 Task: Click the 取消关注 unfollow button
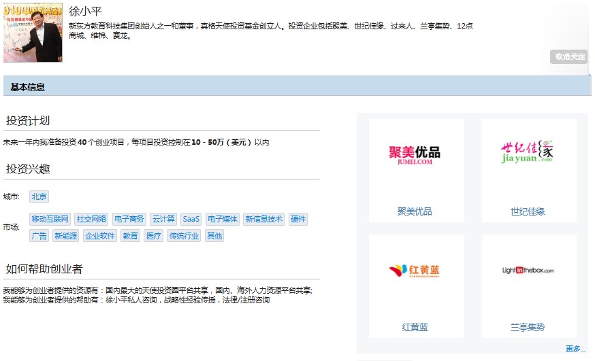pyautogui.click(x=569, y=57)
